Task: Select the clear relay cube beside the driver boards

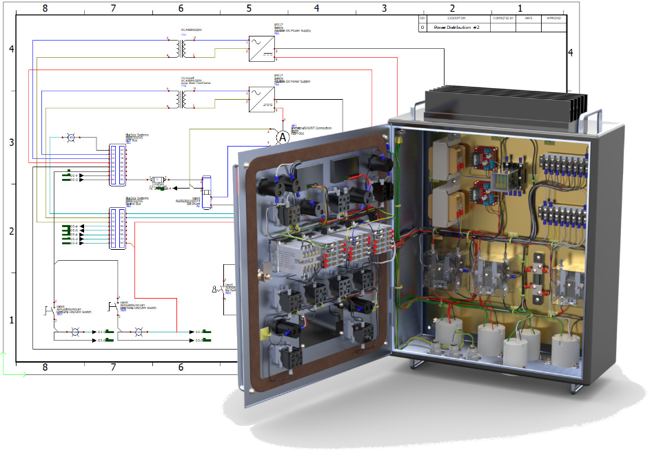Action: 504,182
